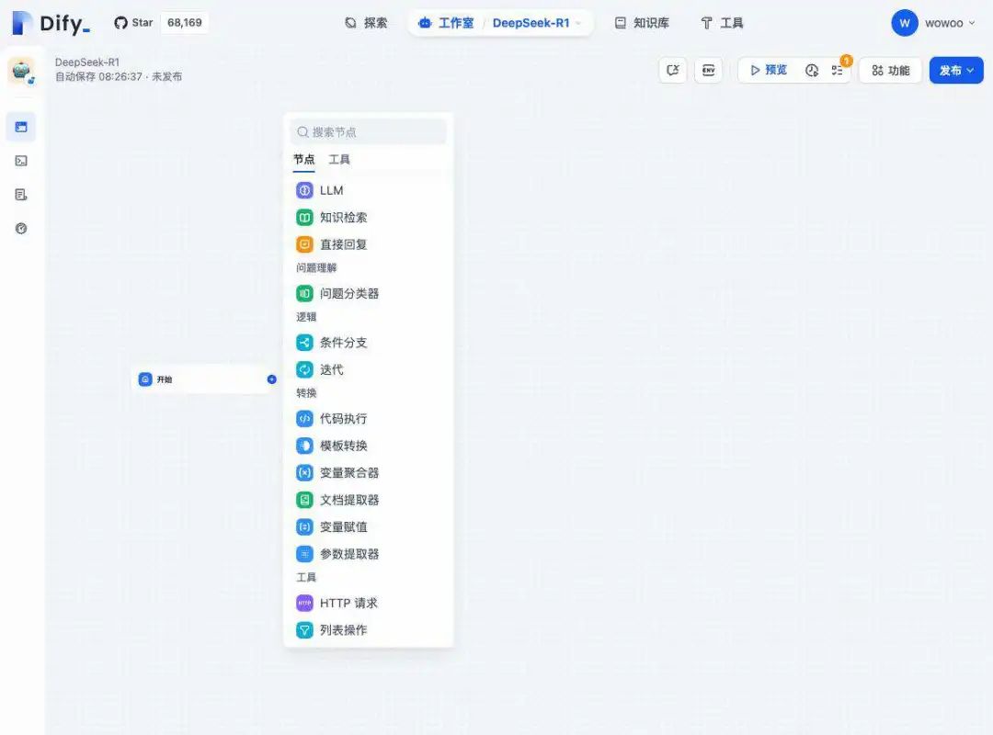
Task: Click the 迭代 node icon
Action: coord(304,369)
